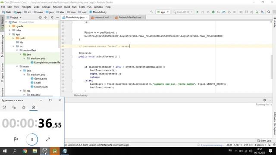Expand the drawable folder
Viewport: 276px width, 155px height.
pos(24,95)
